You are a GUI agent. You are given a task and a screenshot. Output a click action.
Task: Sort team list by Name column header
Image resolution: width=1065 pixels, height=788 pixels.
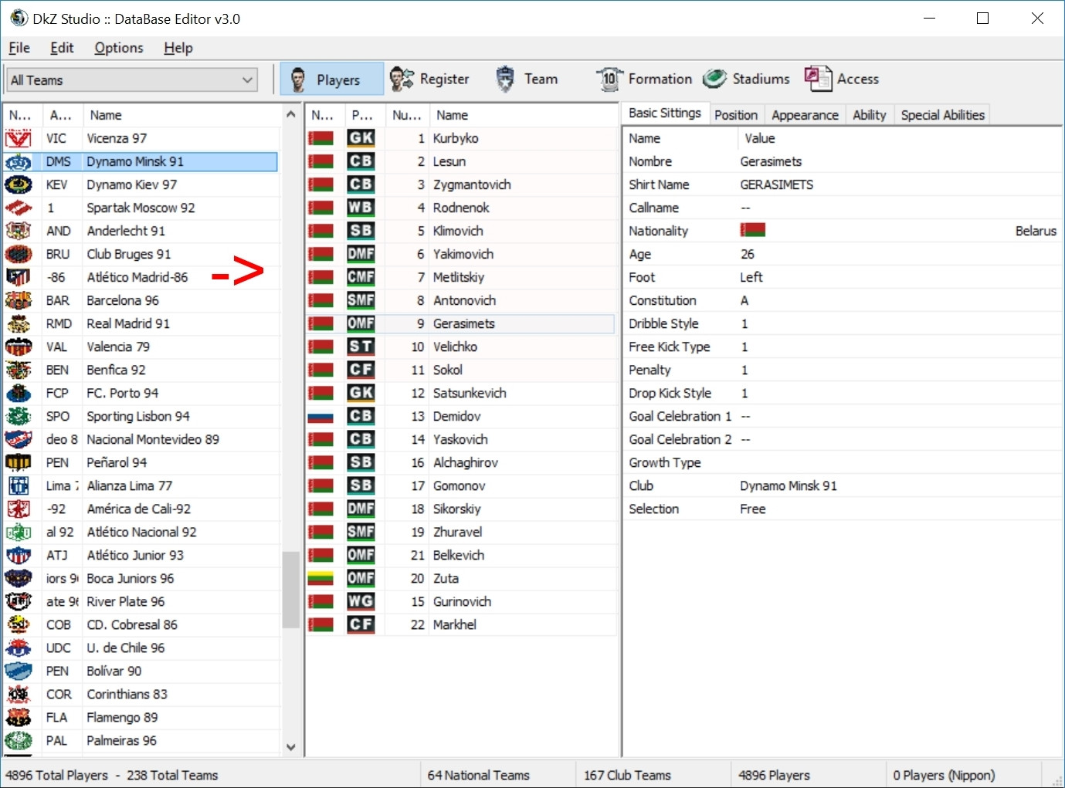click(x=182, y=115)
